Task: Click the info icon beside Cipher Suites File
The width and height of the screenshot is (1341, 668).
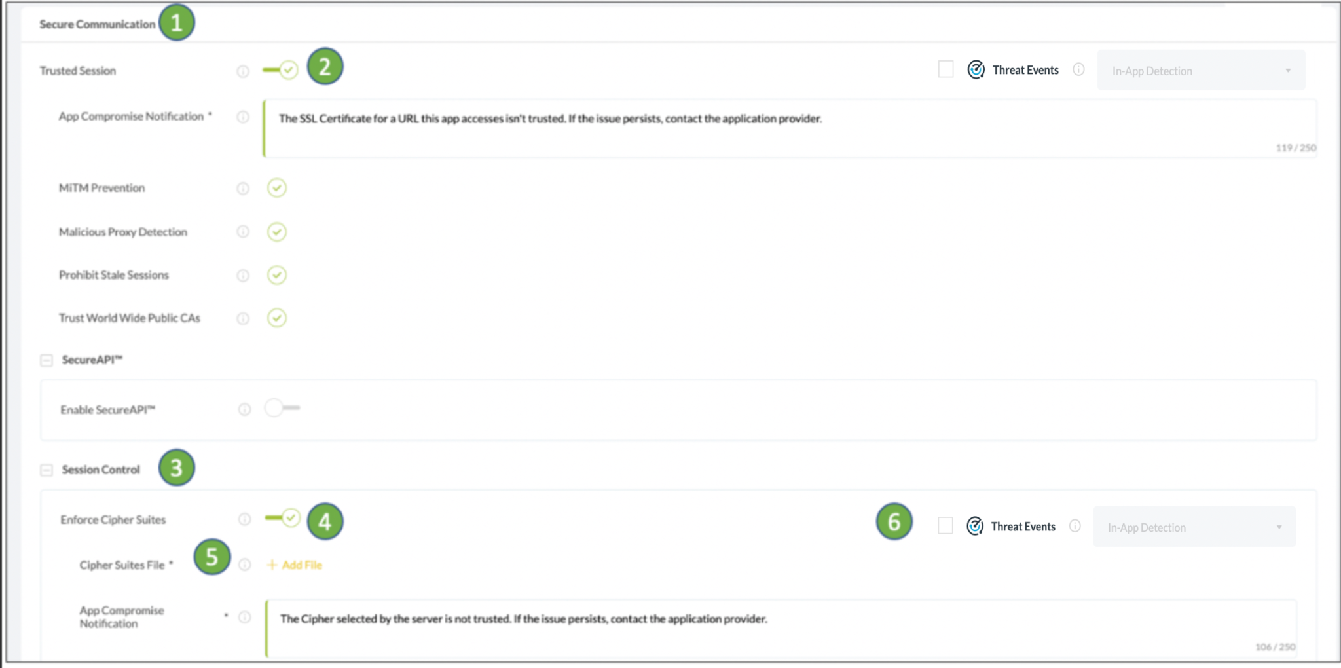Action: [244, 565]
